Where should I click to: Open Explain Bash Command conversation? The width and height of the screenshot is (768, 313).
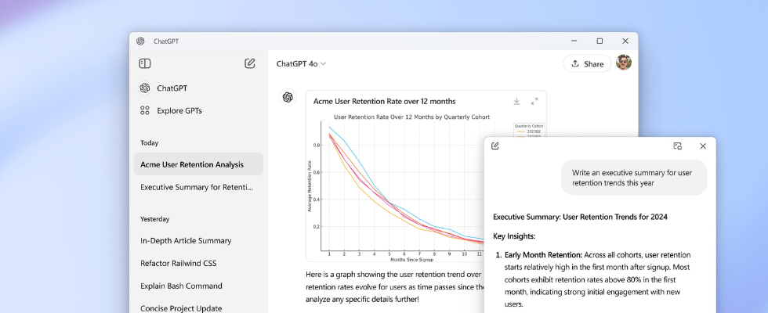181,286
